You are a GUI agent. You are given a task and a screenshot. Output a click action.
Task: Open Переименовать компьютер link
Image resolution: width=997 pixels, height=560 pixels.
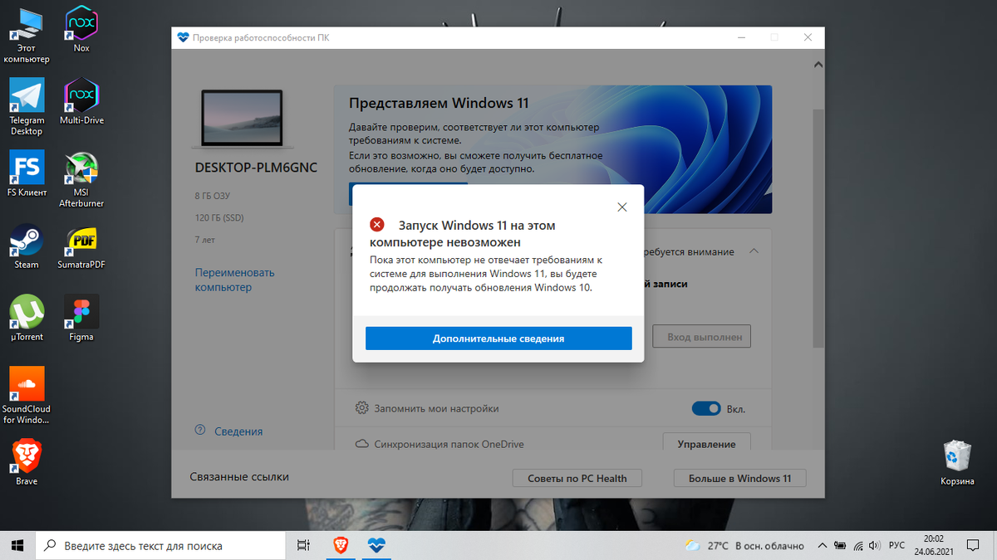tap(235, 280)
